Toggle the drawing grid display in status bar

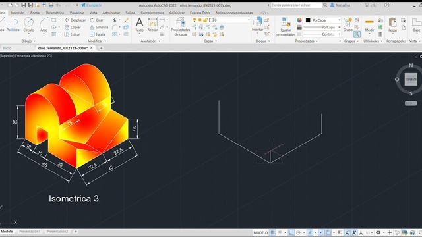click(x=272, y=232)
